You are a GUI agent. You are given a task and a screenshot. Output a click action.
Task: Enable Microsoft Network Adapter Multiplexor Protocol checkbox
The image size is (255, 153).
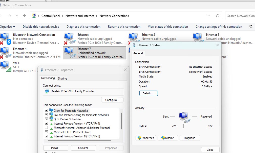click(x=46, y=128)
